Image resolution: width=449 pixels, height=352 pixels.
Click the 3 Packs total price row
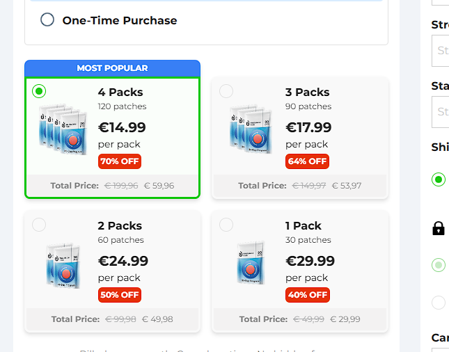(299, 186)
